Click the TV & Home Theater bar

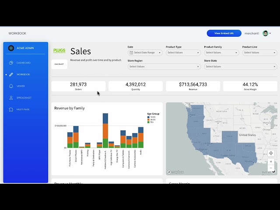(x=70, y=140)
